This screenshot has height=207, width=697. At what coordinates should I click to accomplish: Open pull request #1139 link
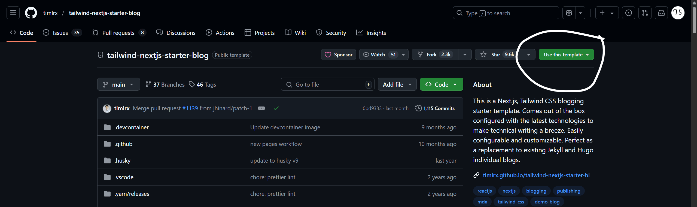pos(190,108)
